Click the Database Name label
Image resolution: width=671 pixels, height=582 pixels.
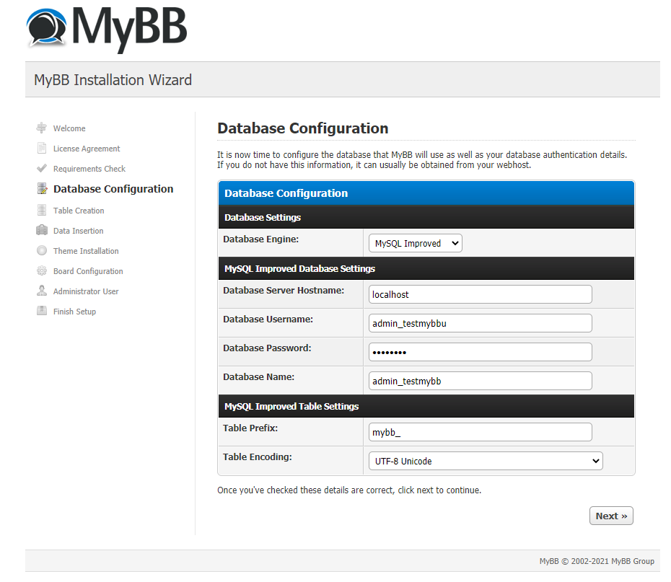pyautogui.click(x=258, y=376)
